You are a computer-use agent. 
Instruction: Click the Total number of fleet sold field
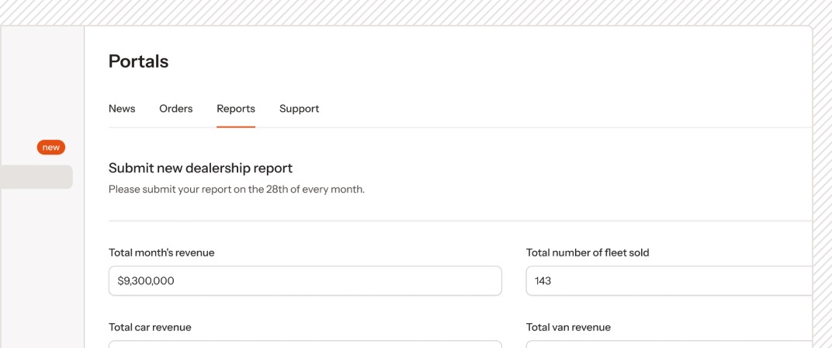pos(669,280)
